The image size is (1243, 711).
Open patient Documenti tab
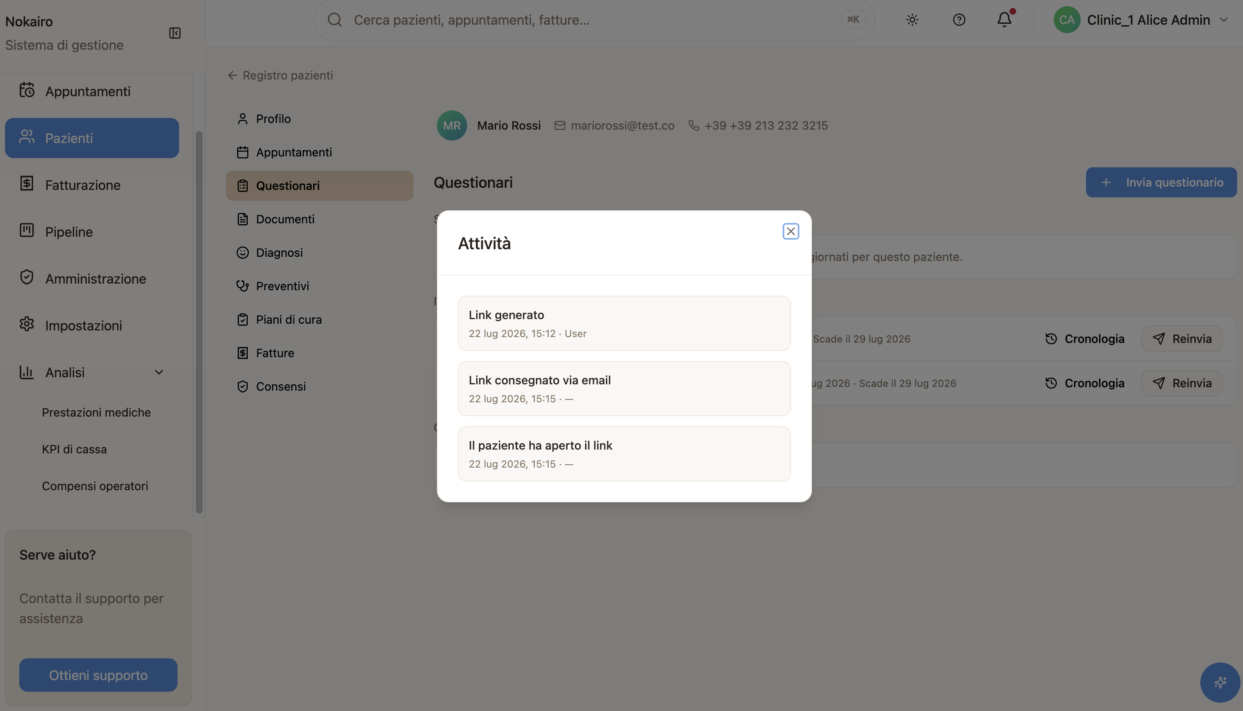click(320, 219)
